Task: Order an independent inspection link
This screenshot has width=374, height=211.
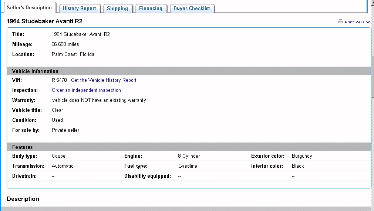Action: 86,90
